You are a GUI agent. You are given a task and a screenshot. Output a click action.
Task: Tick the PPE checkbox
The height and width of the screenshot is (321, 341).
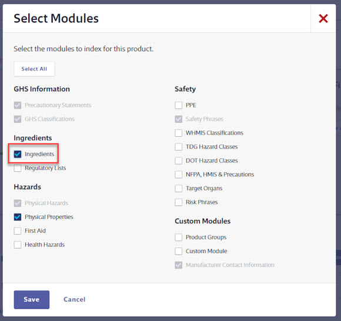tap(179, 105)
